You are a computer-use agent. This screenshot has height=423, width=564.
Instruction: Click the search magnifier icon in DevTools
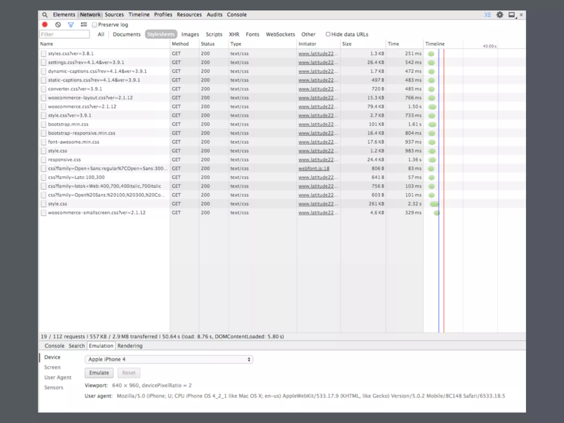(x=45, y=15)
